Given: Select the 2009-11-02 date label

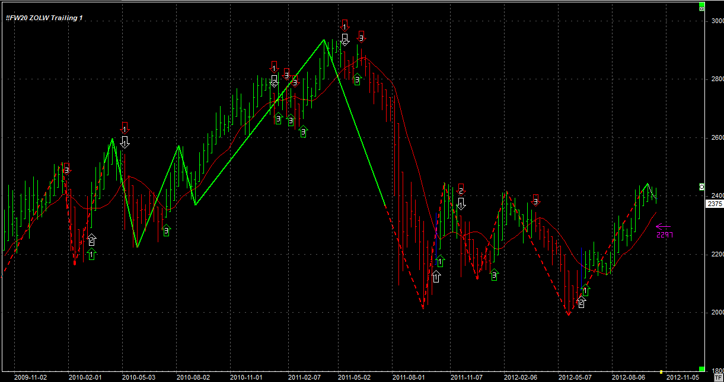Looking at the screenshot, I should pos(30,377).
